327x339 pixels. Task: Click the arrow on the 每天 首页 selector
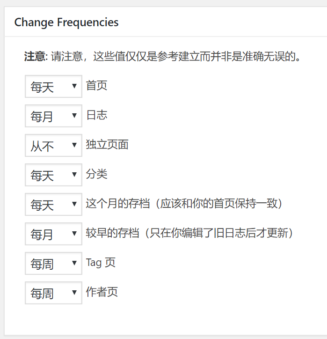74,87
